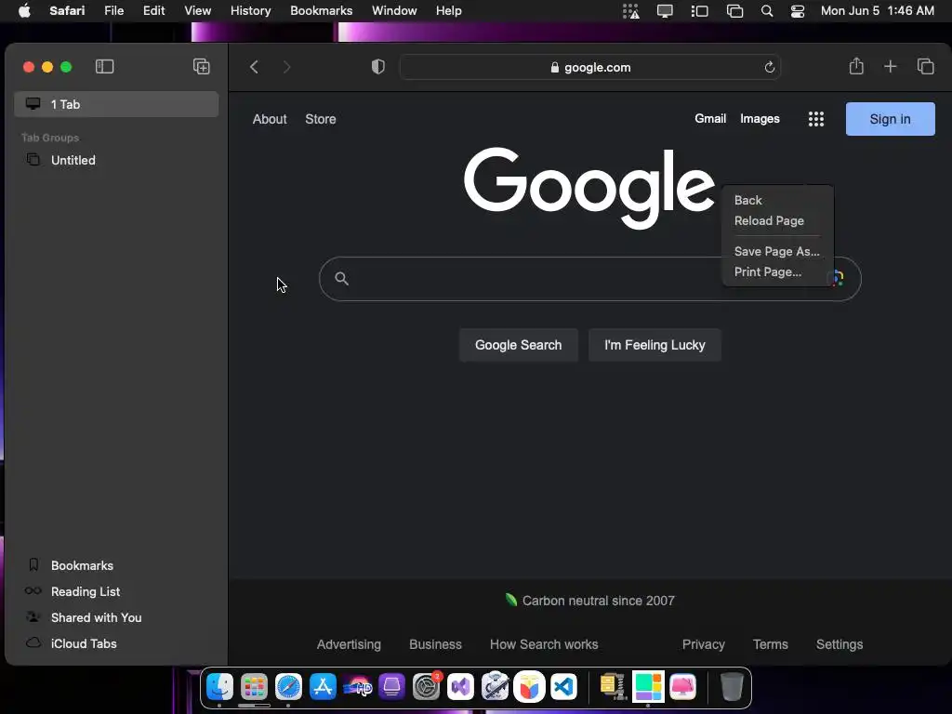Click the Google Search button

click(x=519, y=345)
